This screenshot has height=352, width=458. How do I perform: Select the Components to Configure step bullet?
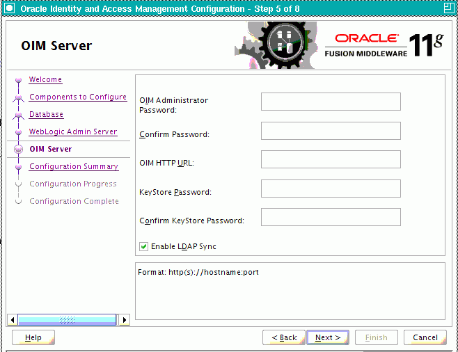(18, 97)
